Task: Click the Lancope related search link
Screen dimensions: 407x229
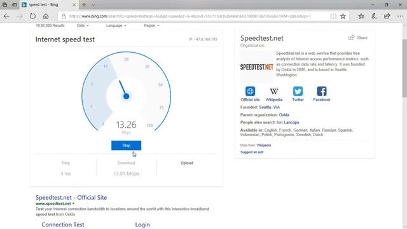Action: point(291,122)
